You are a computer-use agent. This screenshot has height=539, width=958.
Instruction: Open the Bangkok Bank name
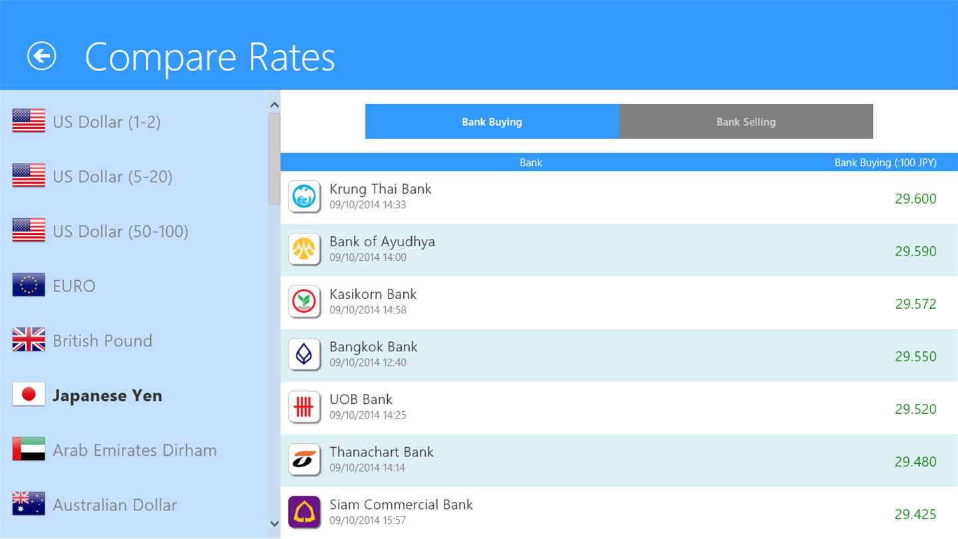pyautogui.click(x=373, y=347)
